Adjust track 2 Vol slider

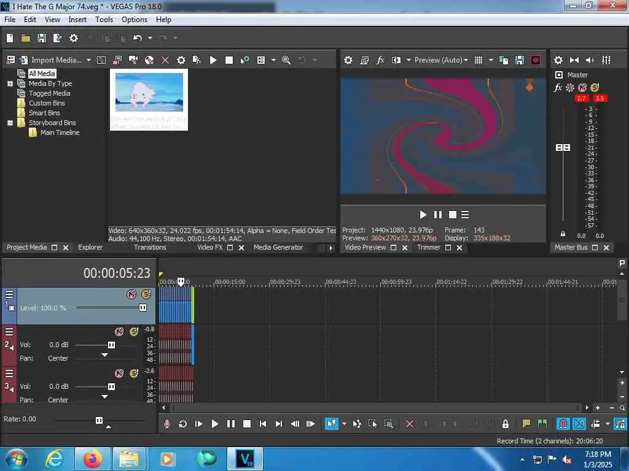click(x=112, y=345)
